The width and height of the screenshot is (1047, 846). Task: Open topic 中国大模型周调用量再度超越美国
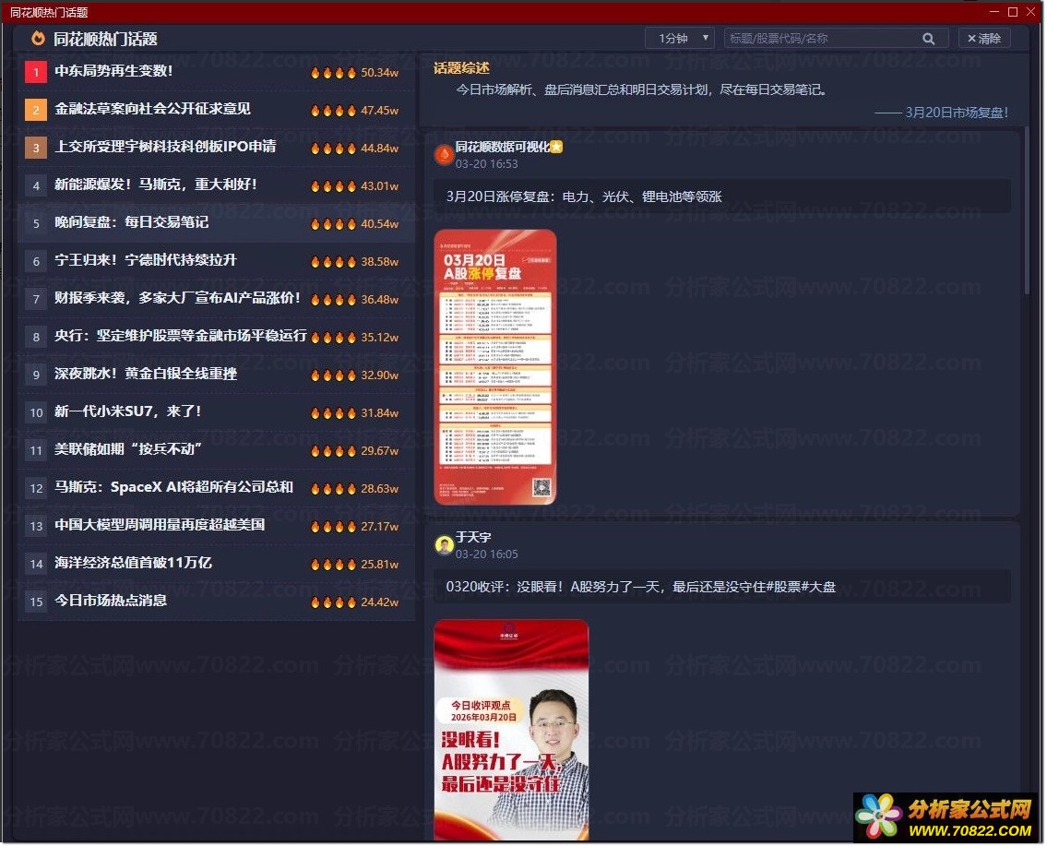pyautogui.click(x=161, y=526)
